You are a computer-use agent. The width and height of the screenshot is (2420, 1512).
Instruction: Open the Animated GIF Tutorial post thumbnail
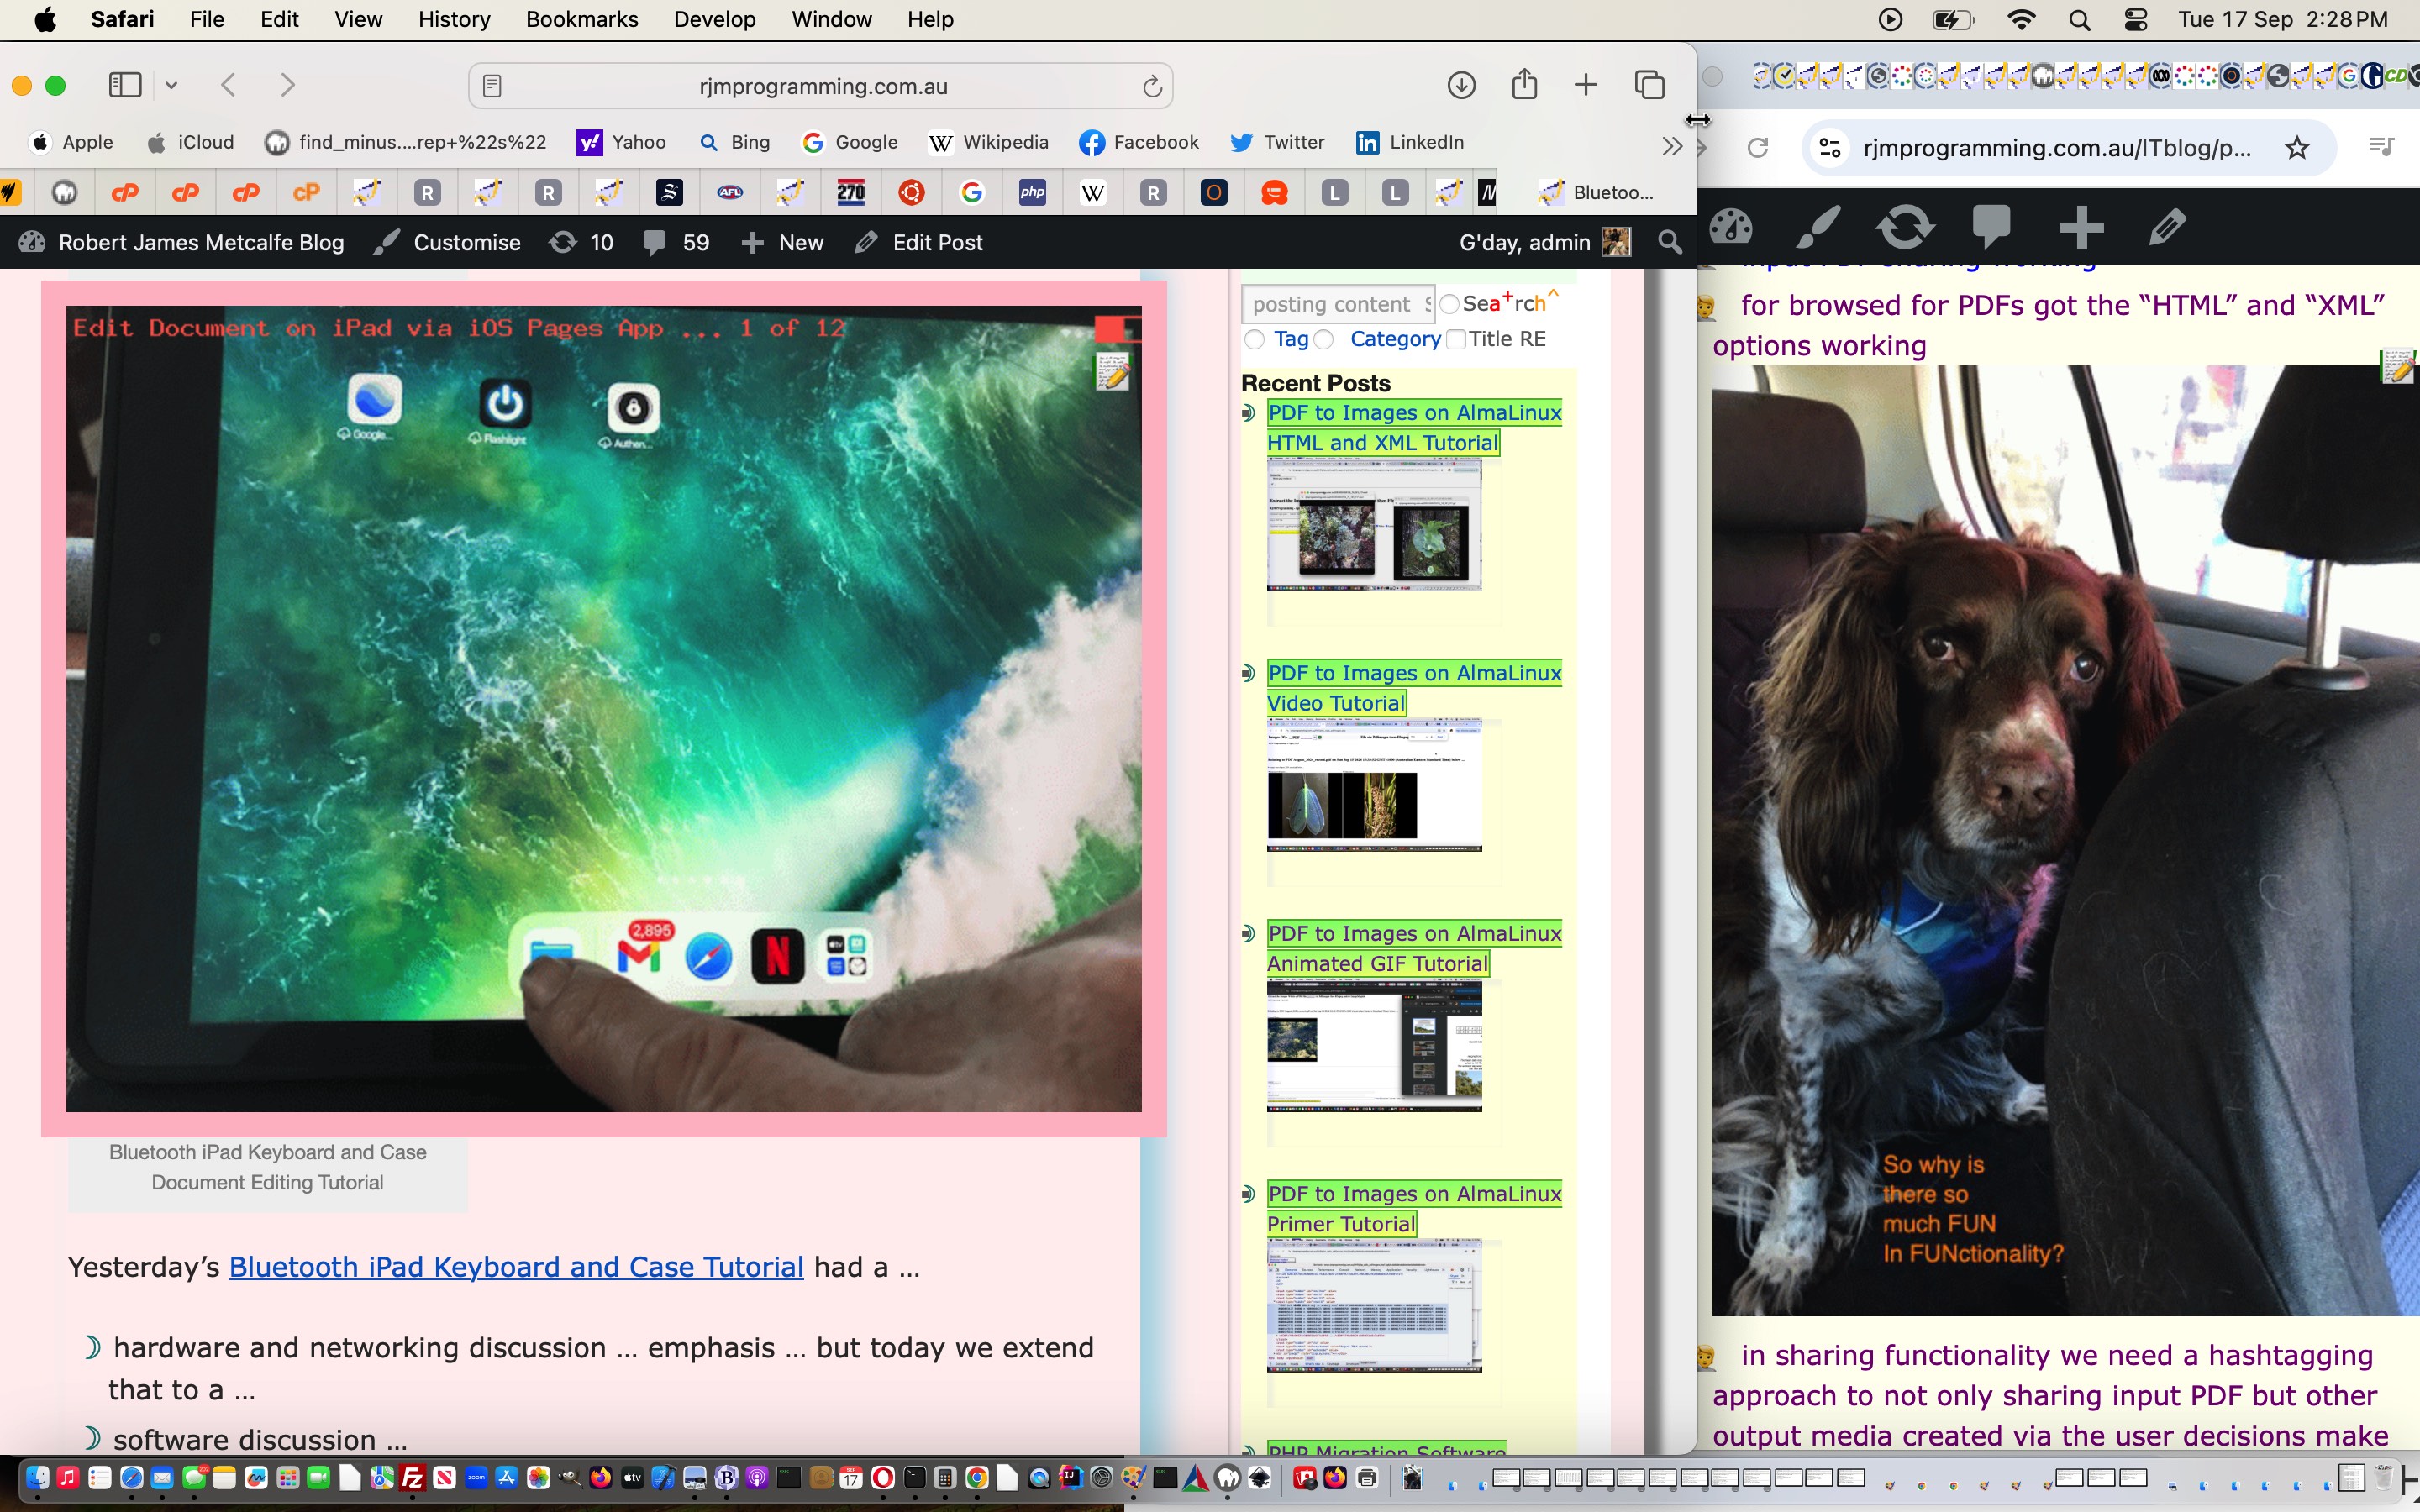pos(1374,1045)
